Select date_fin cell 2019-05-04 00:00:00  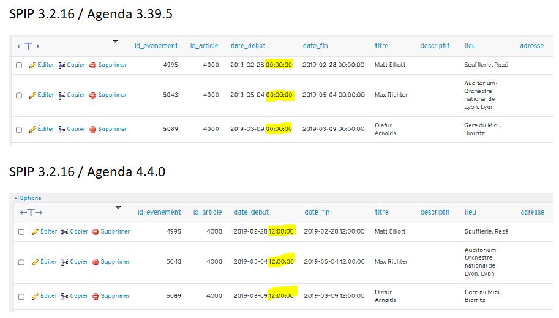tap(334, 95)
